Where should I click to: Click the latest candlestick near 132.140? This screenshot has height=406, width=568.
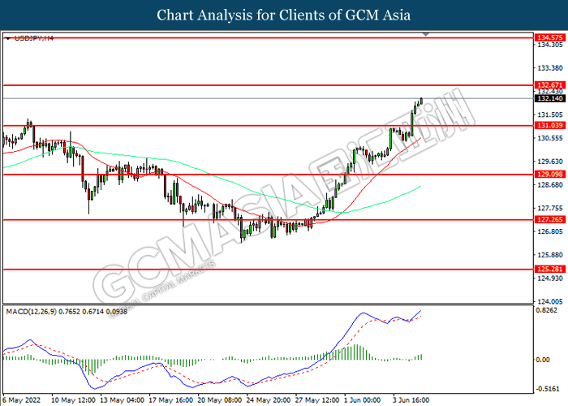click(422, 101)
